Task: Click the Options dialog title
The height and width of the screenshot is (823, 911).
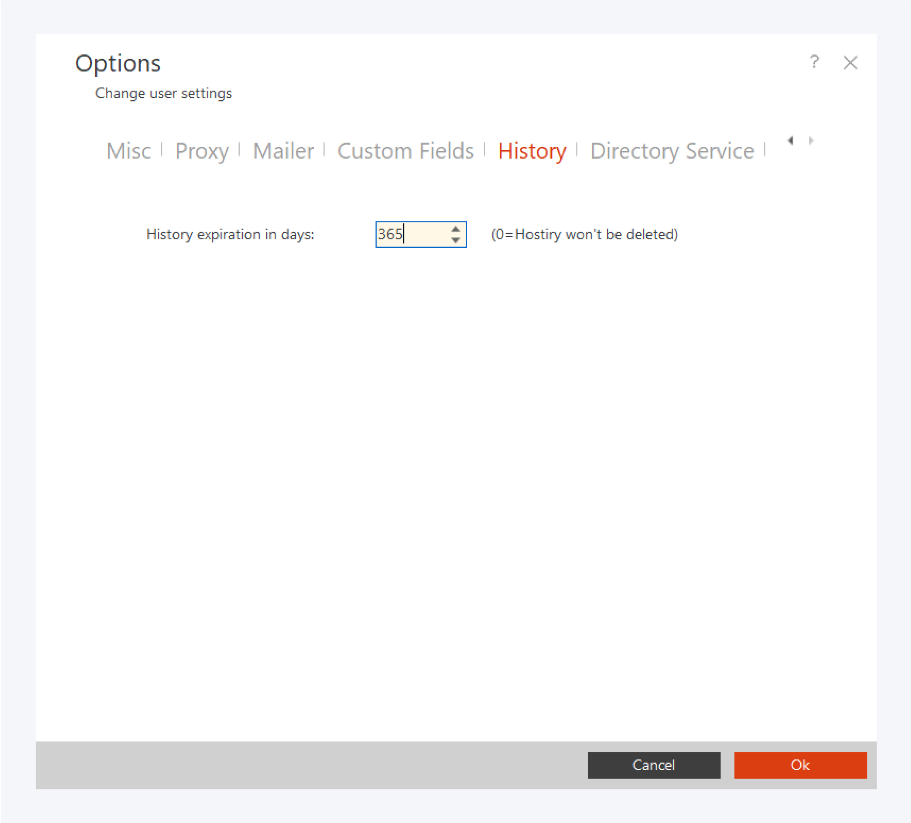Action: (118, 63)
